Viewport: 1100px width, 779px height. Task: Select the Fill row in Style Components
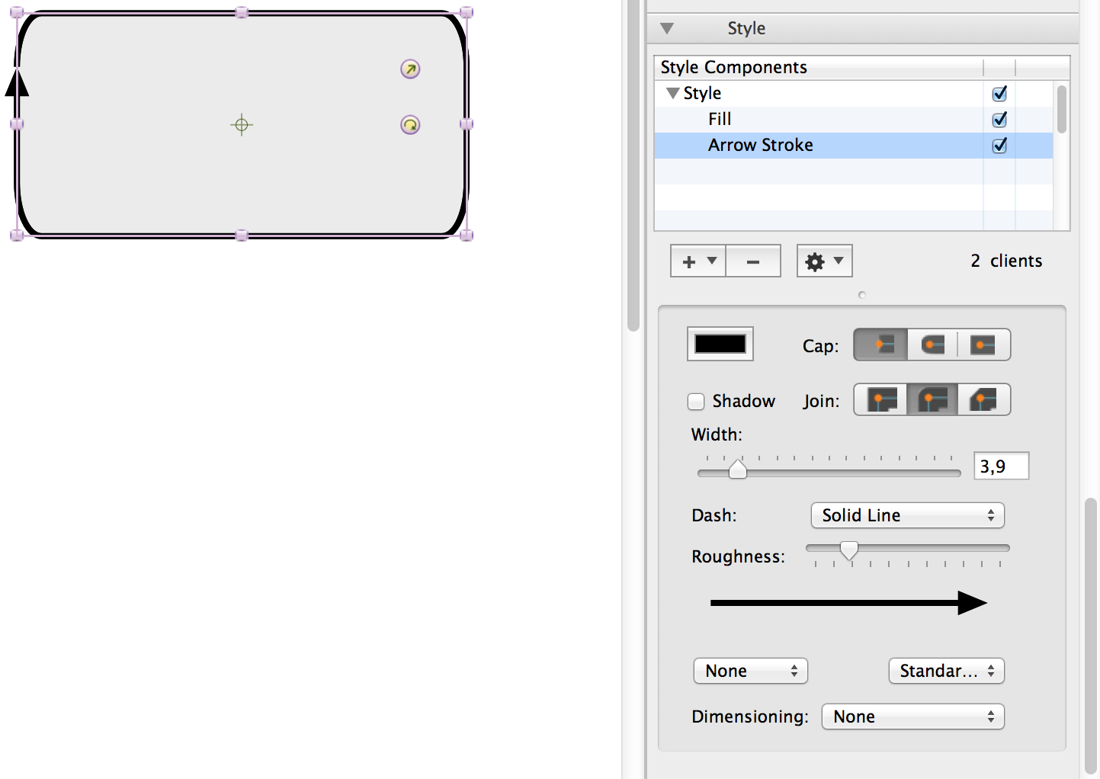pyautogui.click(x=854, y=120)
